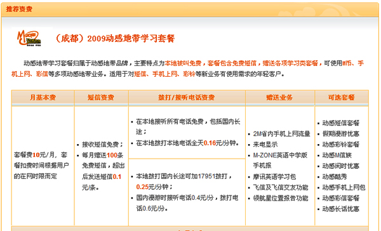Click the 来电显示 item

tap(265, 145)
